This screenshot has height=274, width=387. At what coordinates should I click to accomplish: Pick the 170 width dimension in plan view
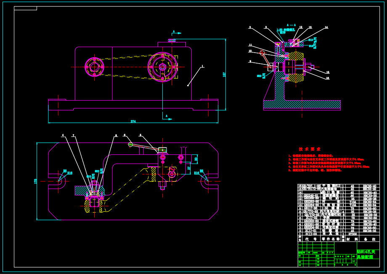pyautogui.click(x=35, y=181)
